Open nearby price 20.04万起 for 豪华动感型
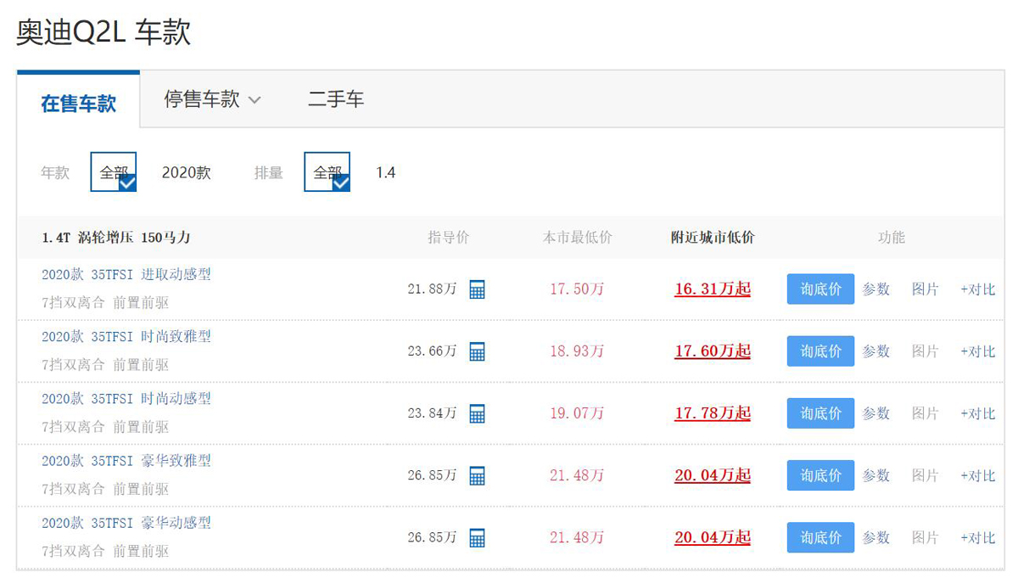 713,537
